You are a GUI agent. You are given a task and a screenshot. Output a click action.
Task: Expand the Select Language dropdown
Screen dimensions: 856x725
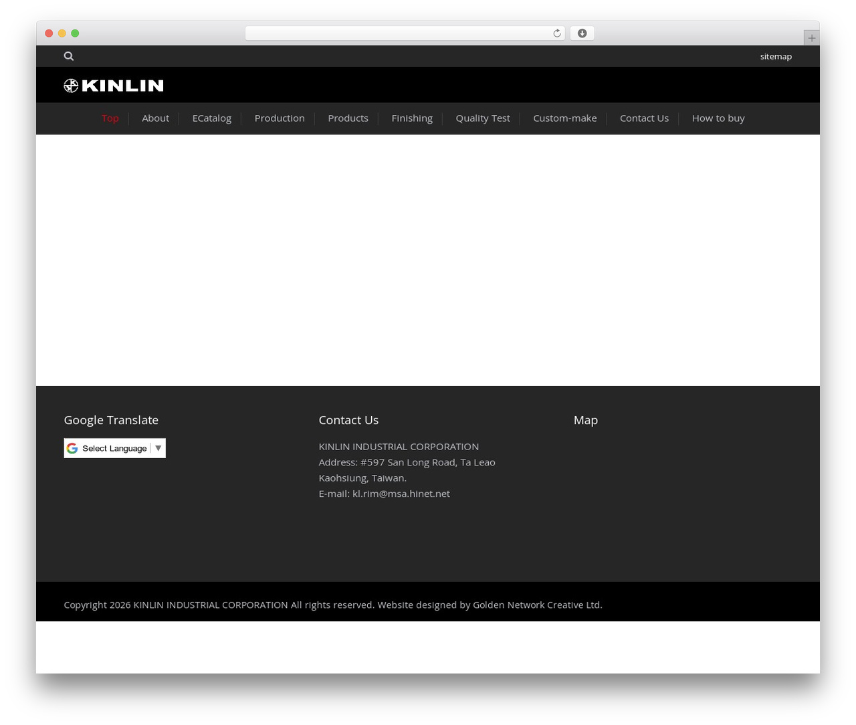click(115, 448)
